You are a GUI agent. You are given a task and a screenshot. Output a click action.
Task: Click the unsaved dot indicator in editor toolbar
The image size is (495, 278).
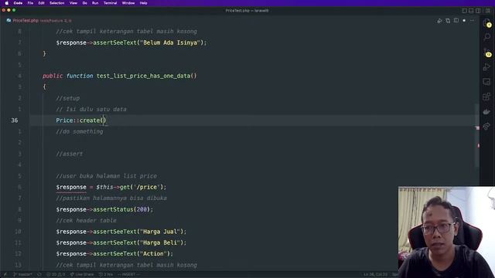pos(464,21)
